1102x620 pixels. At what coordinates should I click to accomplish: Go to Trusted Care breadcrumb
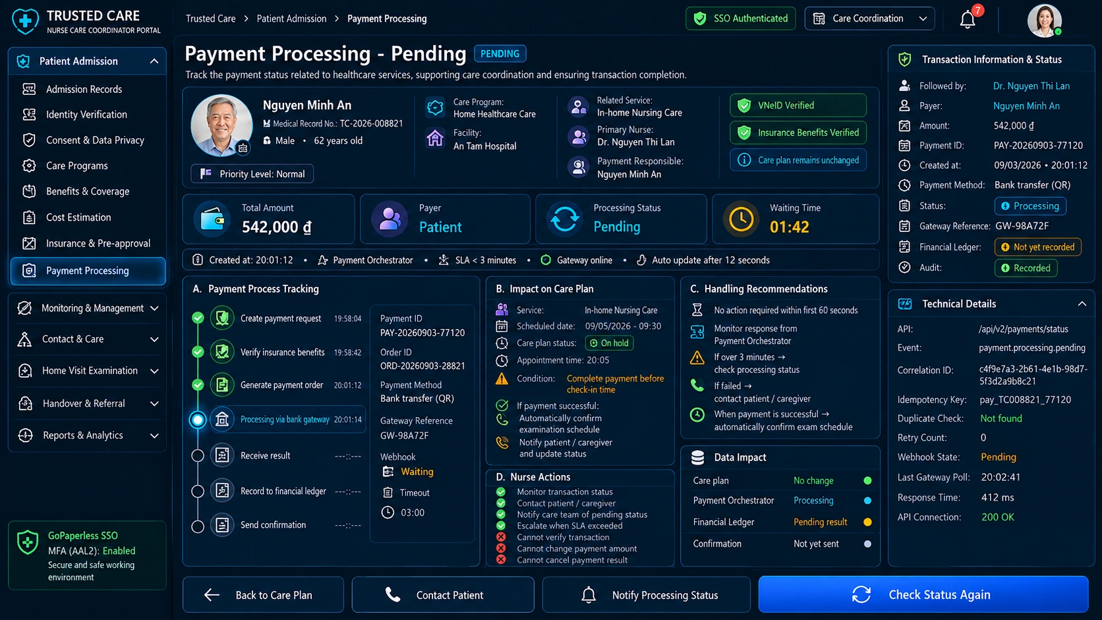point(210,18)
